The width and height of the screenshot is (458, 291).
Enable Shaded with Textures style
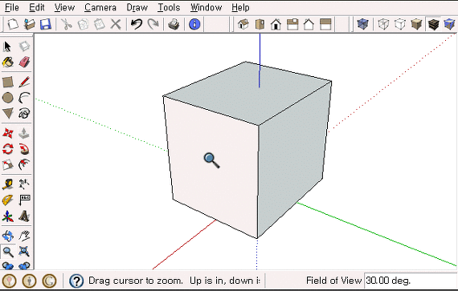click(433, 24)
